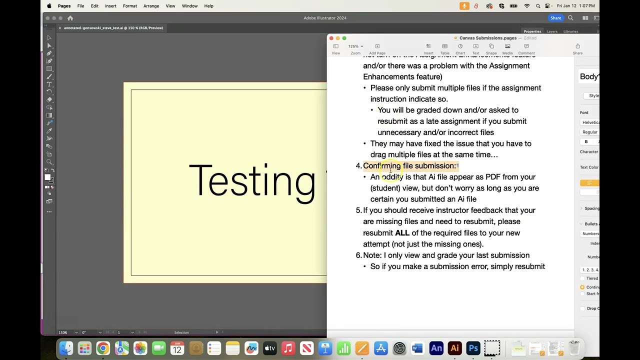Viewport: 640px width, 360px height.
Task: Select the Direct Selection tool in Illustrator
Action: (x=49, y=45)
